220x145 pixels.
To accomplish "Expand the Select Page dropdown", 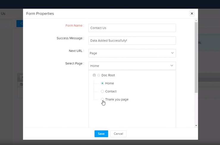I will 132,66.
